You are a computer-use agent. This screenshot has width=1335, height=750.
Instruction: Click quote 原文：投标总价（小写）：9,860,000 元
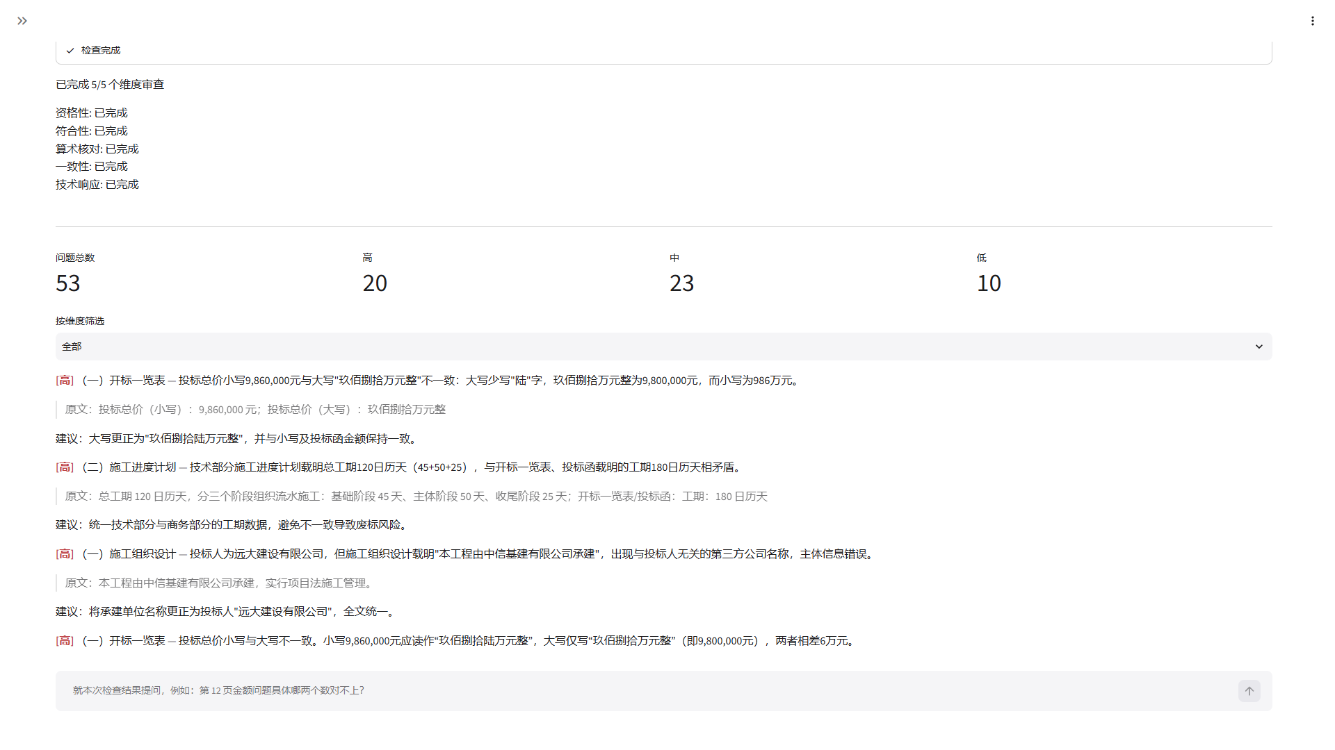point(255,410)
